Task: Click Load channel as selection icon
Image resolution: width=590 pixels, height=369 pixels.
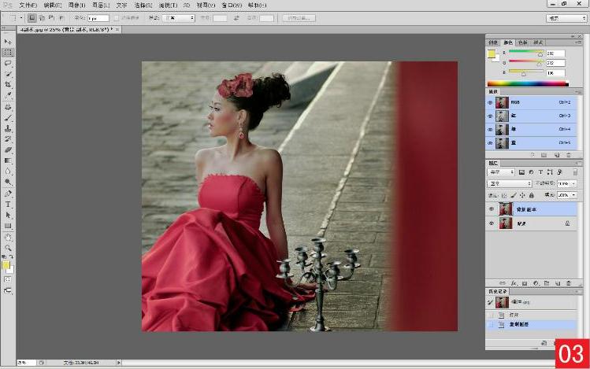Action: pos(532,155)
